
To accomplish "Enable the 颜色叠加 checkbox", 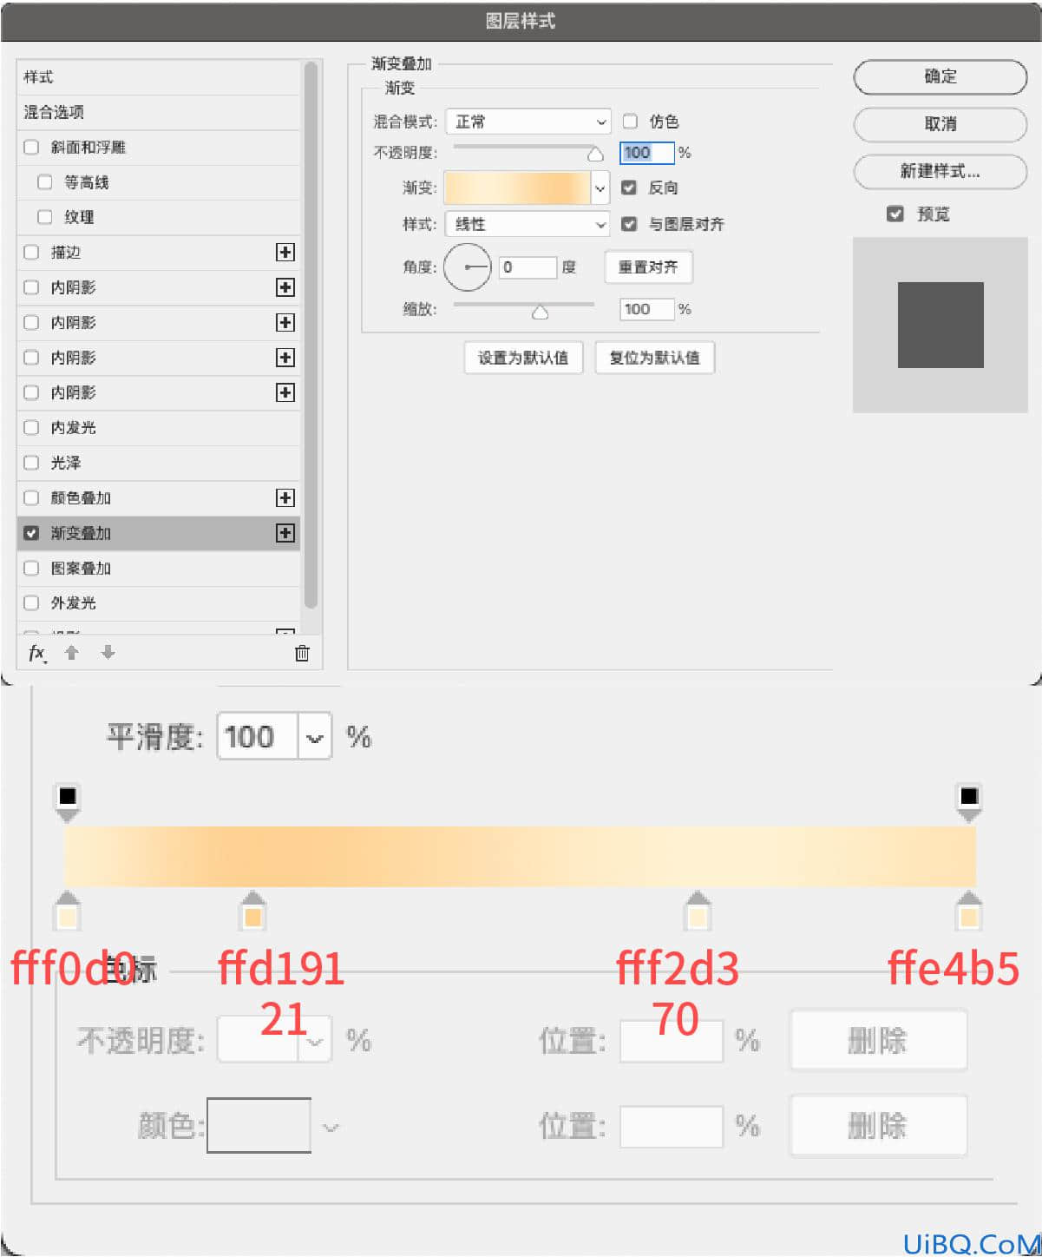I will point(31,498).
